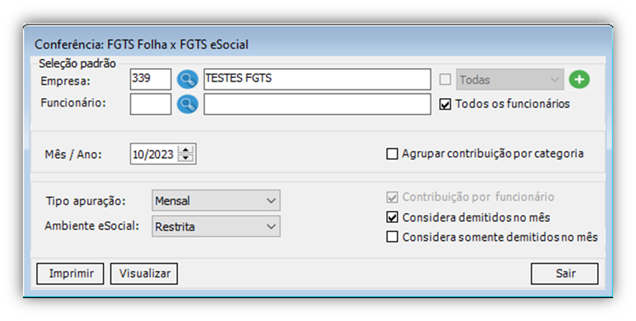Toggle the checkbox beside Todas dropdown

coord(445,80)
